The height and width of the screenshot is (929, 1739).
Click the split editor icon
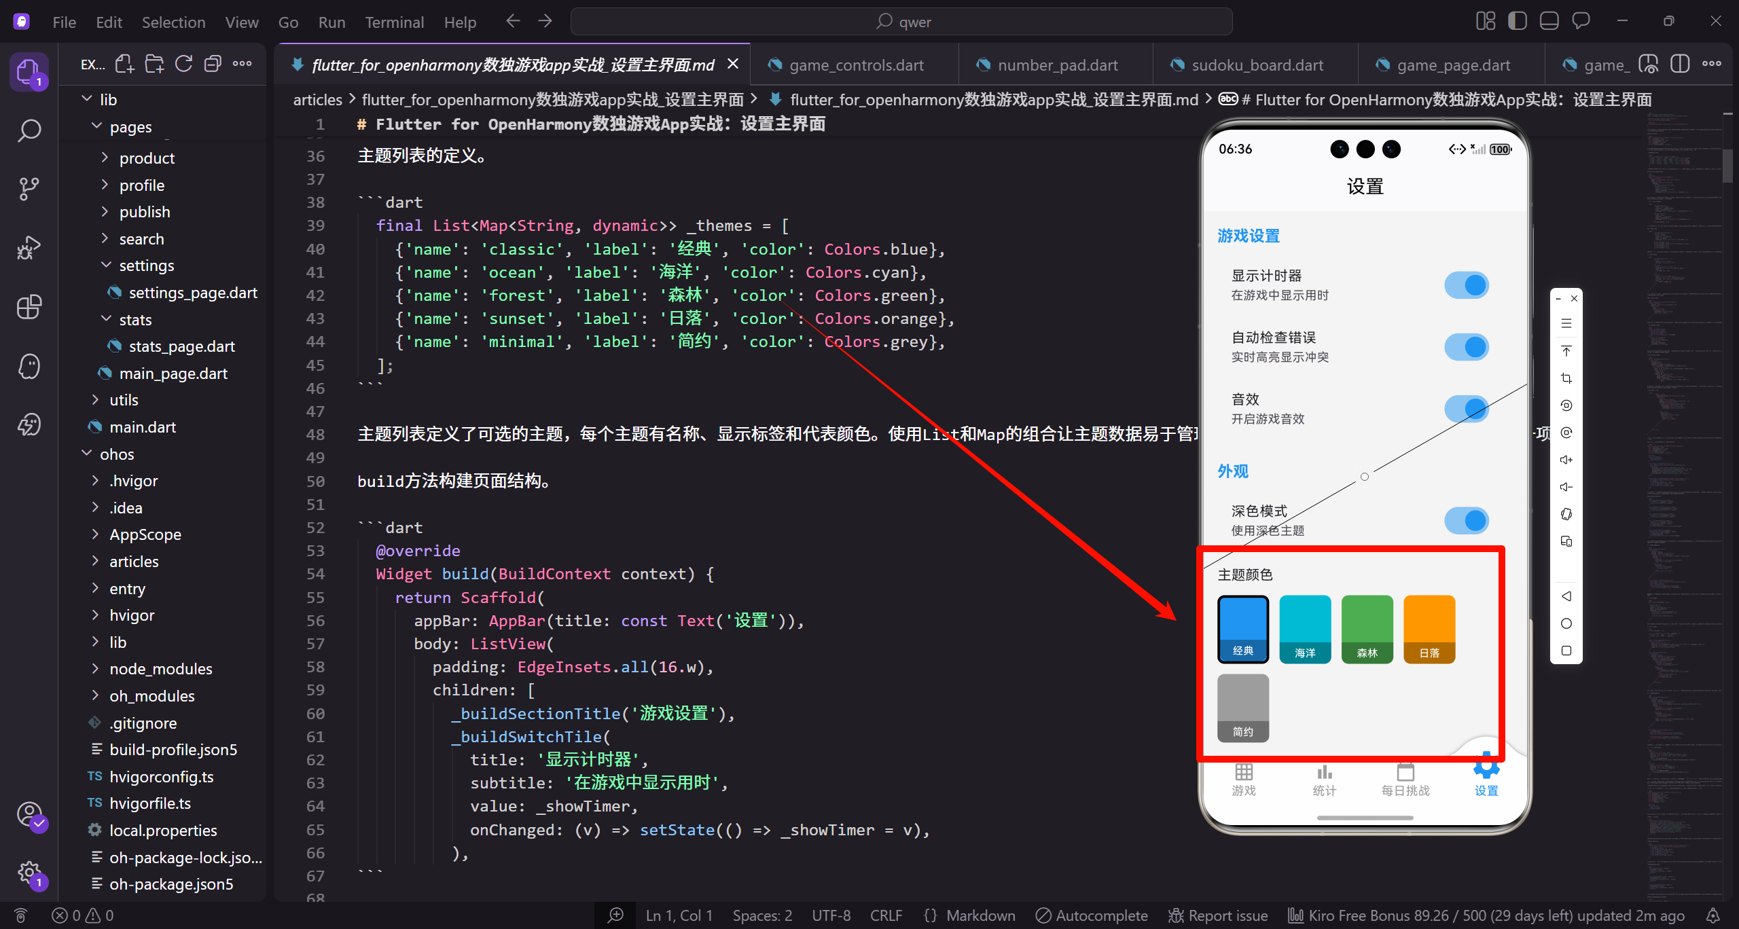[1680, 65]
